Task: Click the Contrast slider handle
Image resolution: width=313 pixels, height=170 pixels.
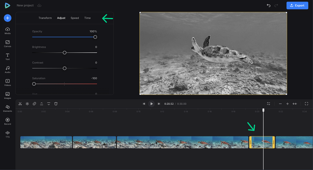Action: pos(65,68)
